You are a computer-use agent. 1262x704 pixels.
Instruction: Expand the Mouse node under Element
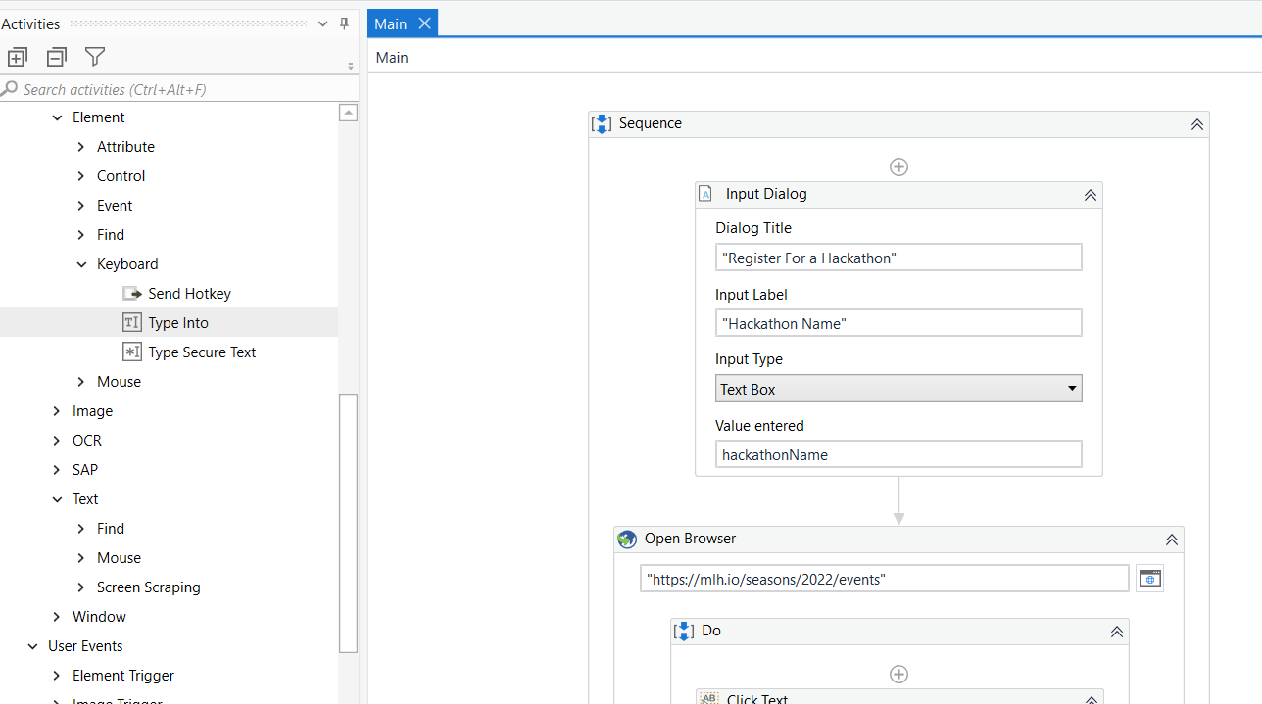81,381
